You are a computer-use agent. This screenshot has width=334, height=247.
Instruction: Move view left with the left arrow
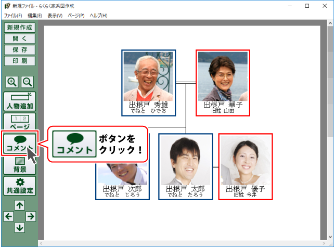point(8,216)
